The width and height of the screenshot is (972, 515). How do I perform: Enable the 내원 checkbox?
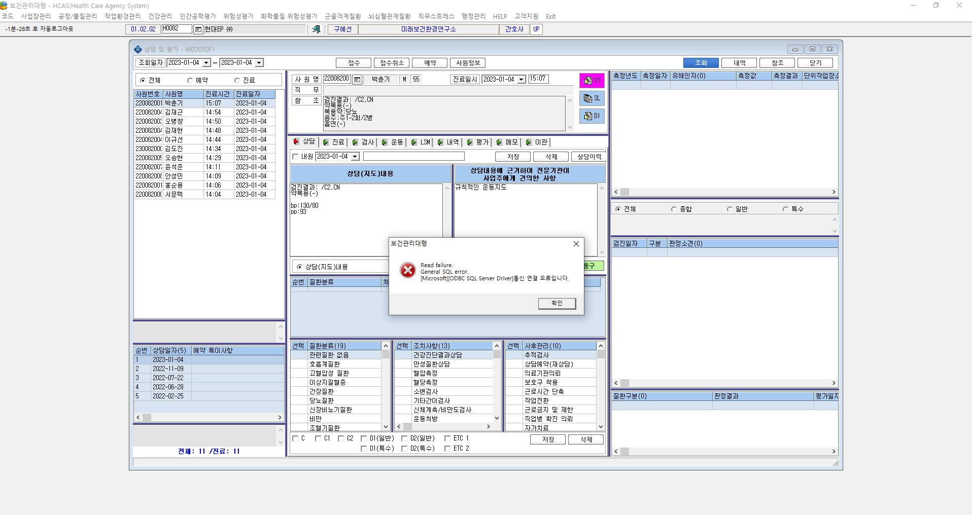point(295,157)
